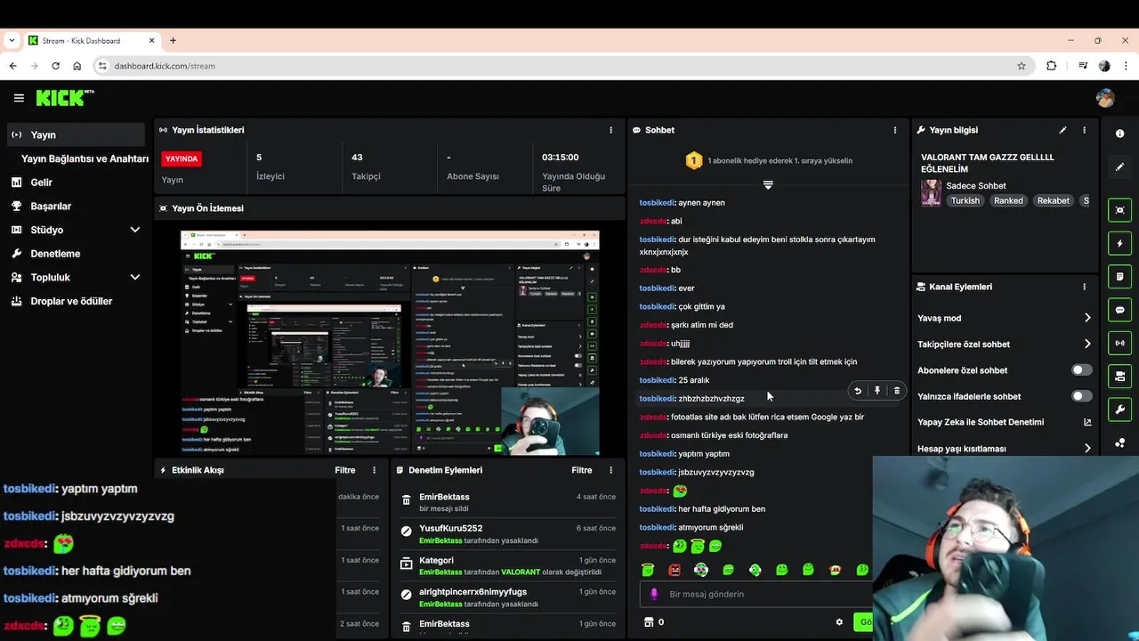Click the red YAYINDA live badge

[x=182, y=158]
